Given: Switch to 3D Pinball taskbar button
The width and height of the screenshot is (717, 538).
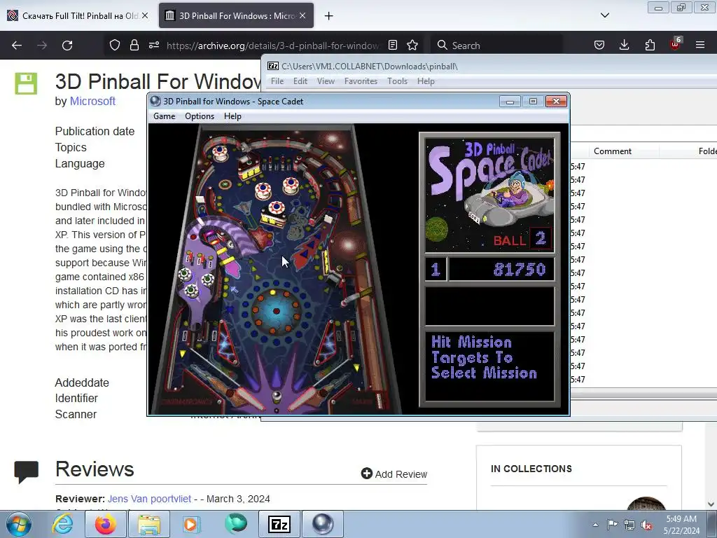Looking at the screenshot, I should coord(323,524).
